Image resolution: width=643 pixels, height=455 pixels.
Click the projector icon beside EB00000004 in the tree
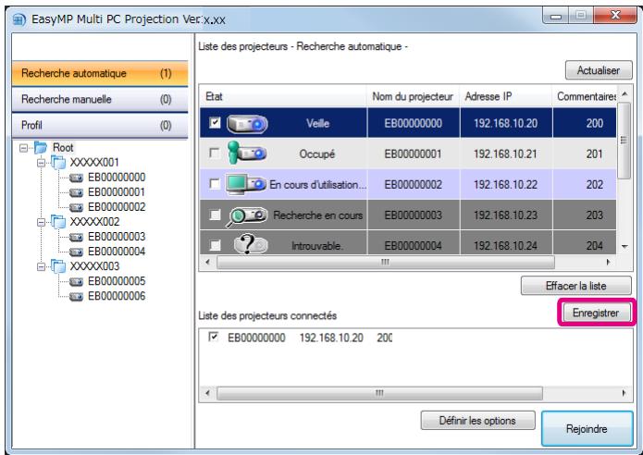76,252
